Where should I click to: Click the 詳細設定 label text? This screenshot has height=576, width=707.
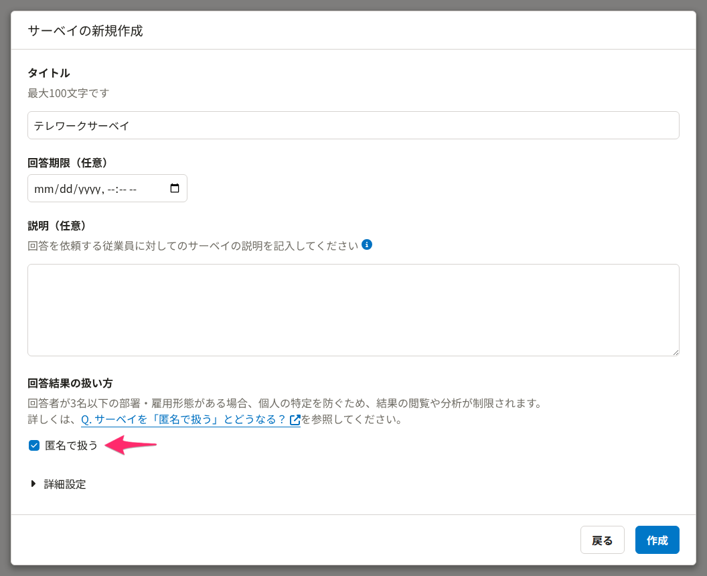pos(65,484)
